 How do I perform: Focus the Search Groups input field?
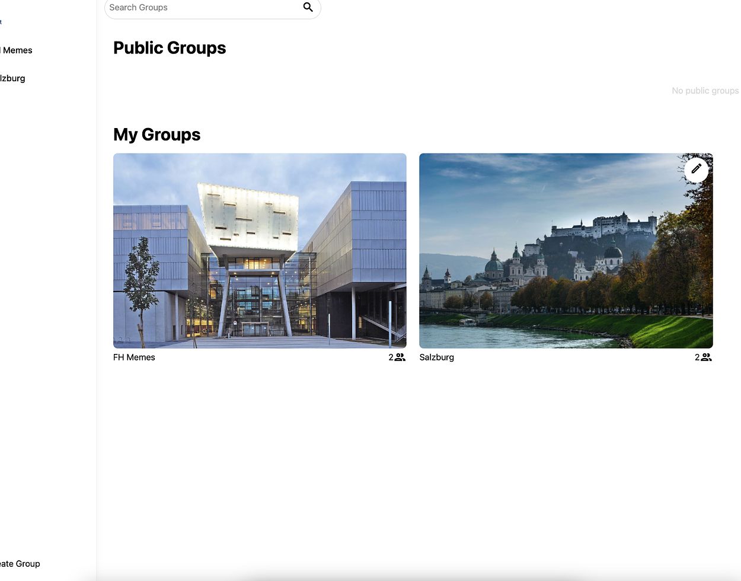click(x=202, y=8)
